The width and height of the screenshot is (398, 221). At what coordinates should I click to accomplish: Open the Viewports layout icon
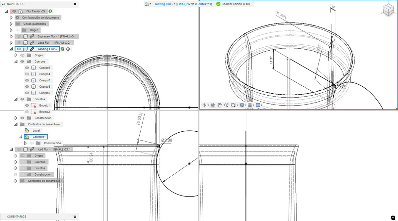coord(258,105)
